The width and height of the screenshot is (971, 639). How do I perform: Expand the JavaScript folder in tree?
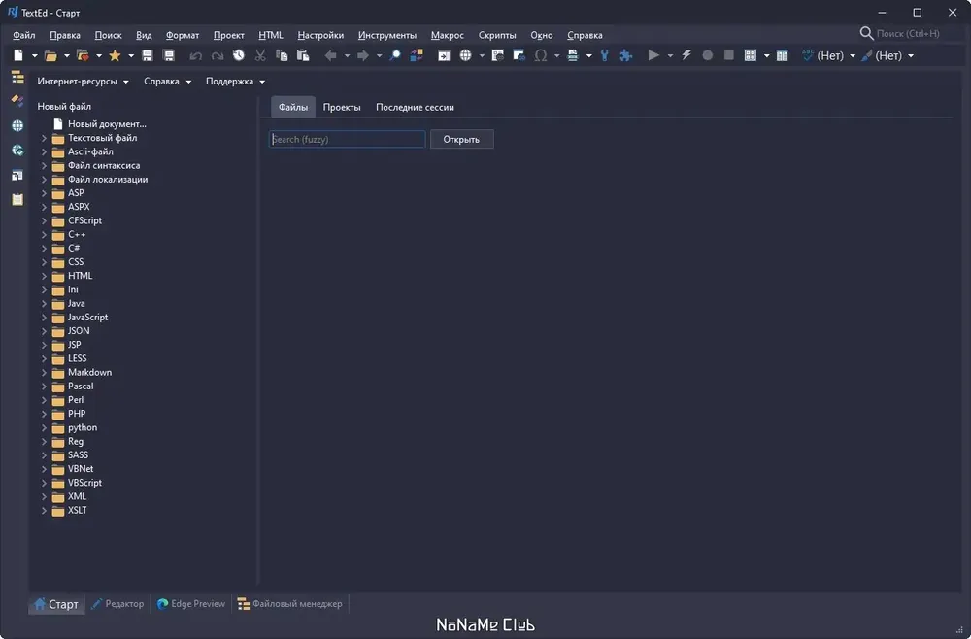click(x=44, y=317)
